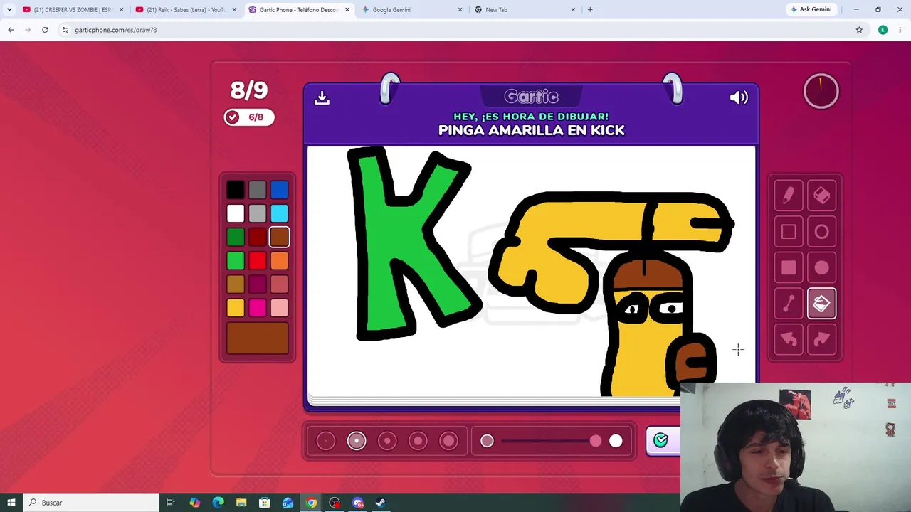The width and height of the screenshot is (911, 512).
Task: Mute the Gartic Phone sound
Action: coord(739,97)
